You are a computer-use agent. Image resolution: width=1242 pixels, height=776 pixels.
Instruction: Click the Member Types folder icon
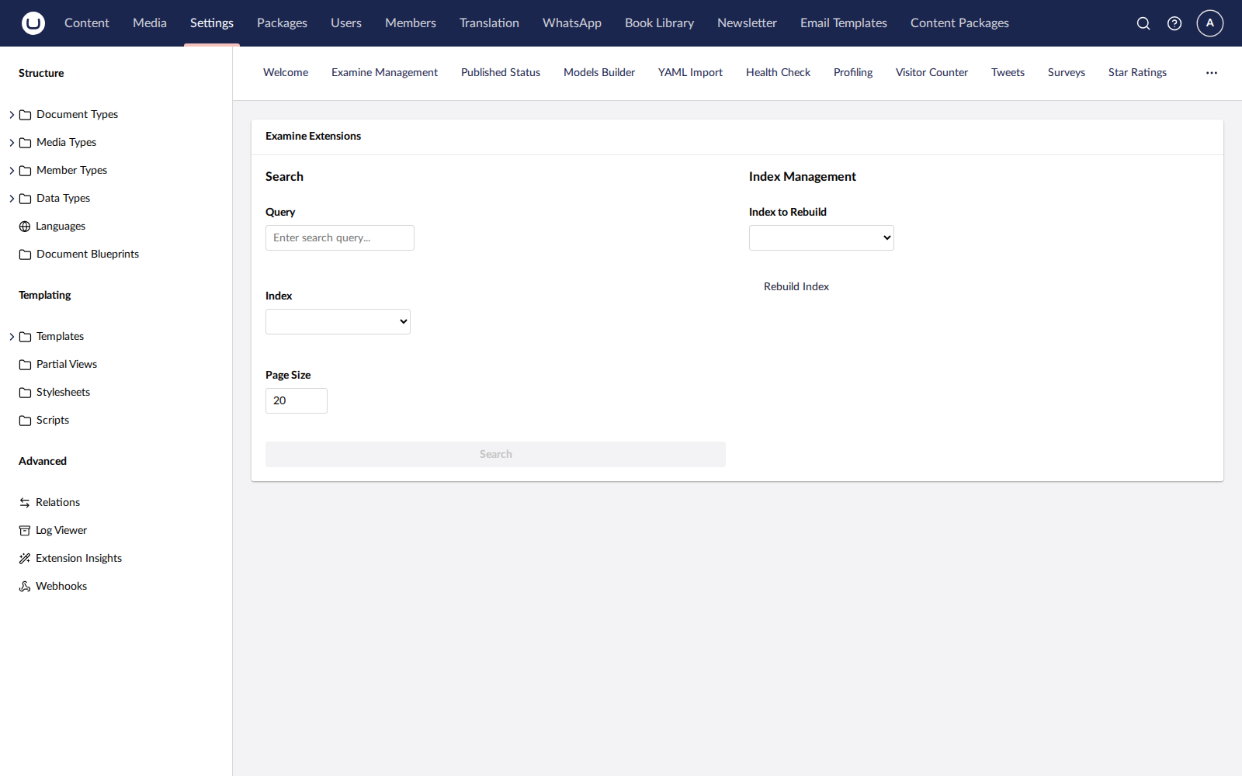(25, 171)
